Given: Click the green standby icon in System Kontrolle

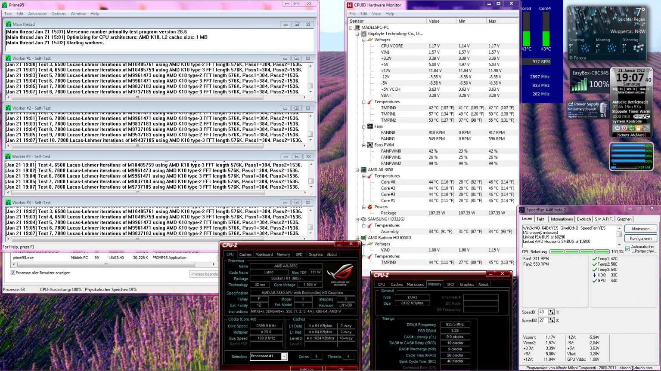Looking at the screenshot, I should 631,128.
